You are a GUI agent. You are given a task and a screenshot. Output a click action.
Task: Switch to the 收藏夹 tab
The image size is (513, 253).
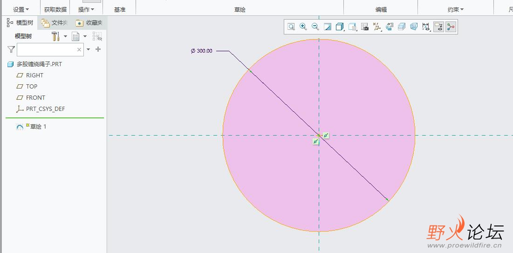[89, 23]
